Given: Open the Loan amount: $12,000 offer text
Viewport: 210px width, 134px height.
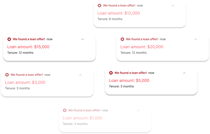Looking at the screenshot, I should click(x=119, y=13).
